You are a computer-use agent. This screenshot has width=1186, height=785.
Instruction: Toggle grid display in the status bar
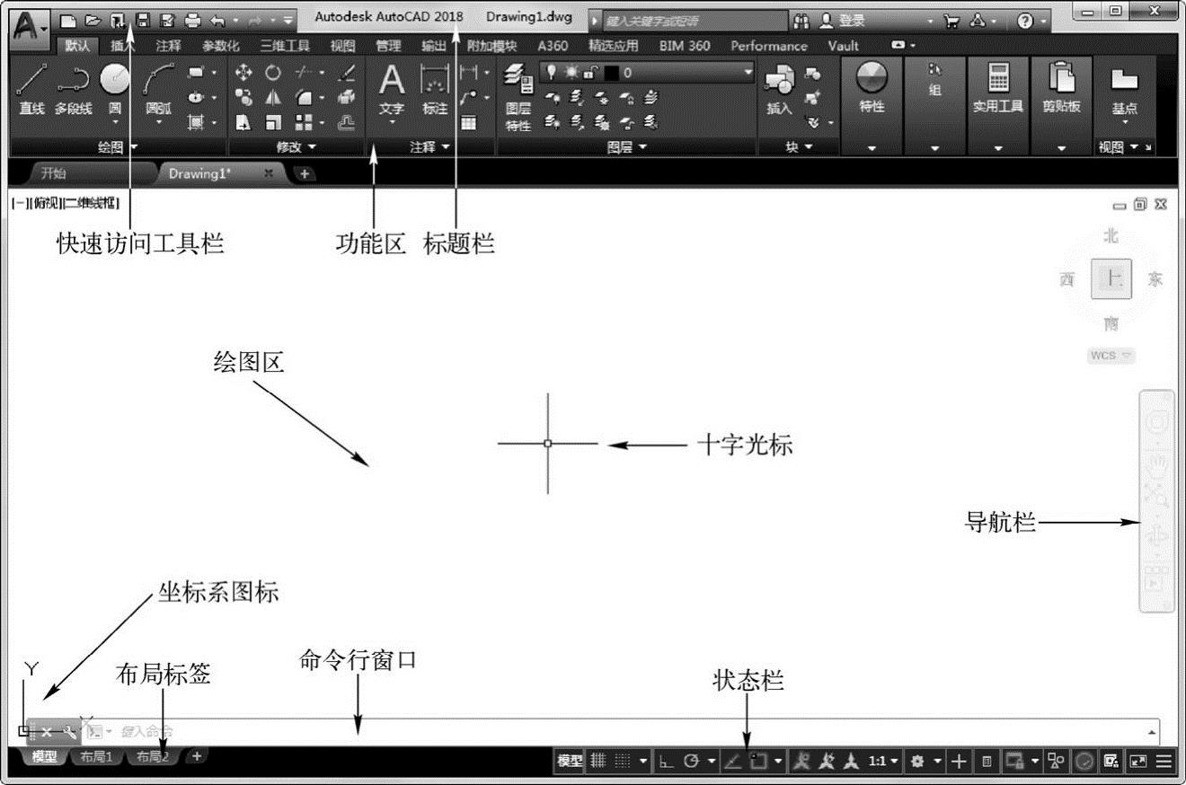tap(597, 761)
